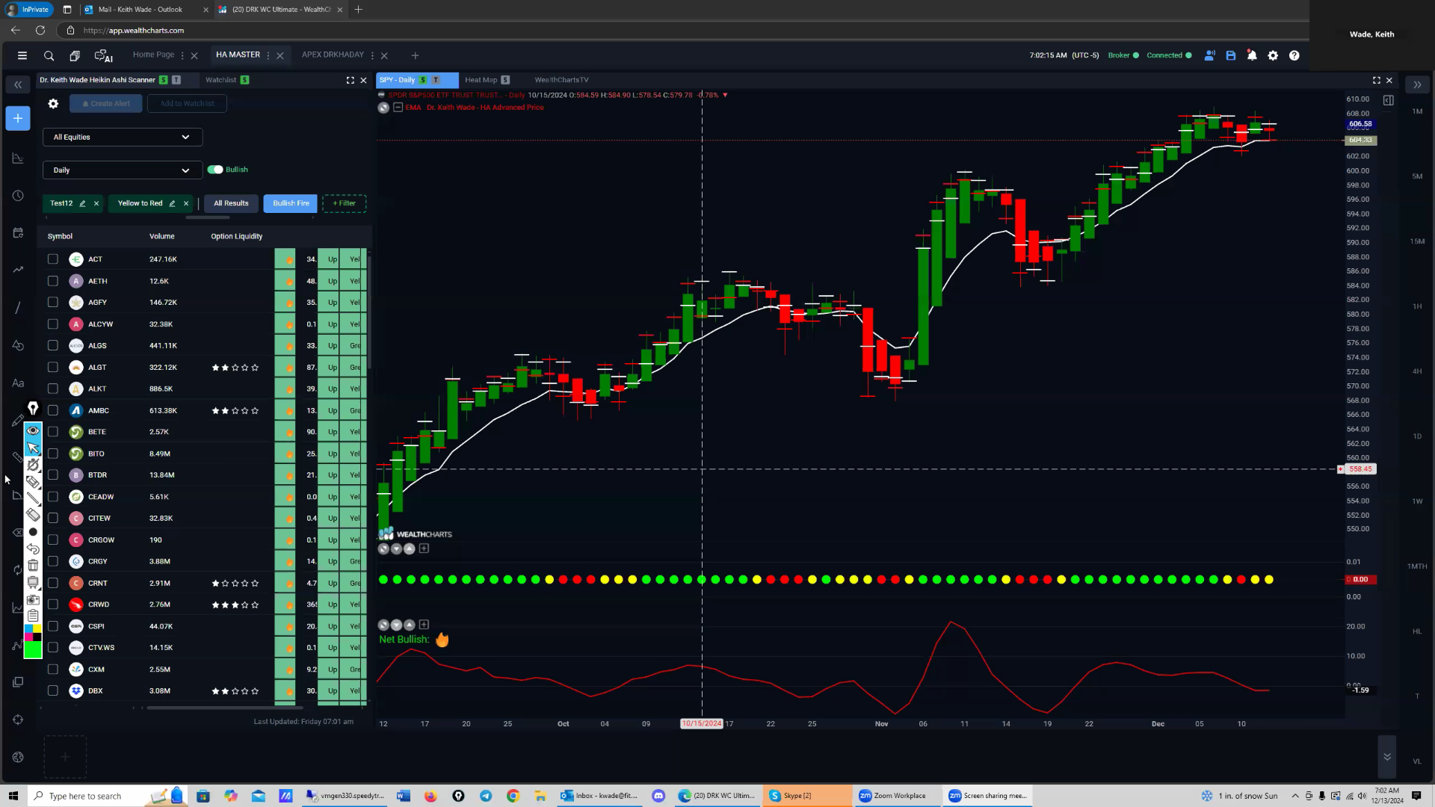This screenshot has width=1435, height=807.
Task: Open scanner settings gear icon
Action: [53, 104]
